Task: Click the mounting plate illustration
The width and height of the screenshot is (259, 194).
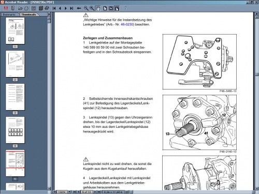Action: tap(199, 62)
